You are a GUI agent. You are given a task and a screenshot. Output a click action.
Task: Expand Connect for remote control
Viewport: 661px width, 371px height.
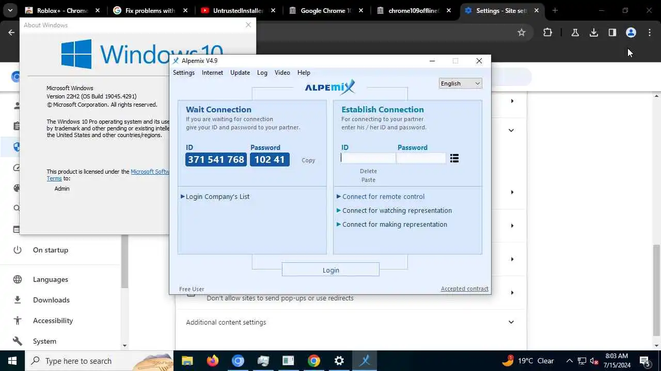tap(381, 196)
